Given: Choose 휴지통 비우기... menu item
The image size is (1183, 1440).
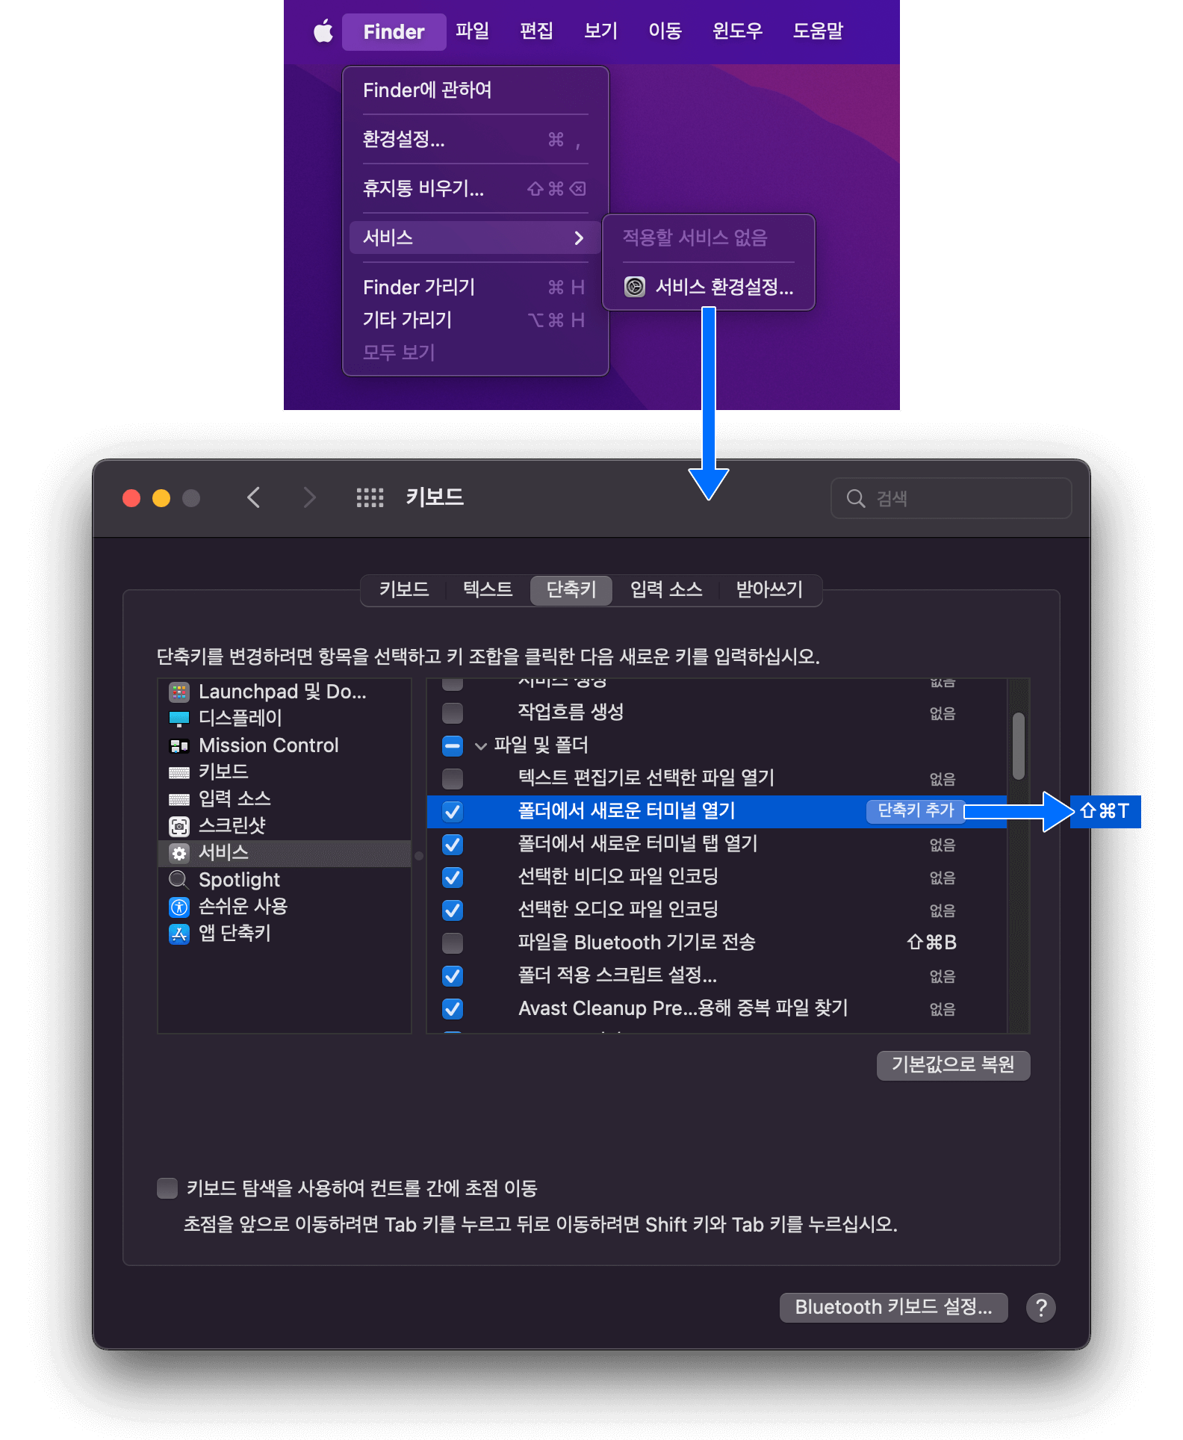Looking at the screenshot, I should click(x=476, y=189).
